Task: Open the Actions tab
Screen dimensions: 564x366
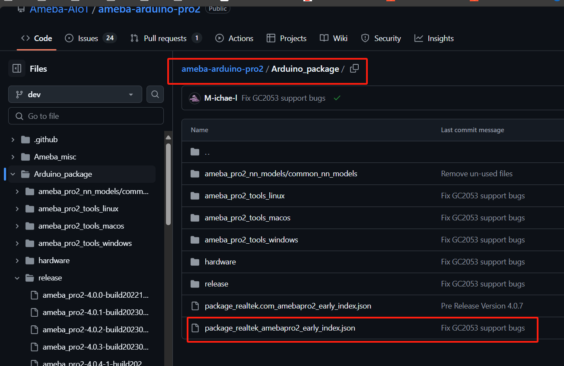Action: pos(234,38)
